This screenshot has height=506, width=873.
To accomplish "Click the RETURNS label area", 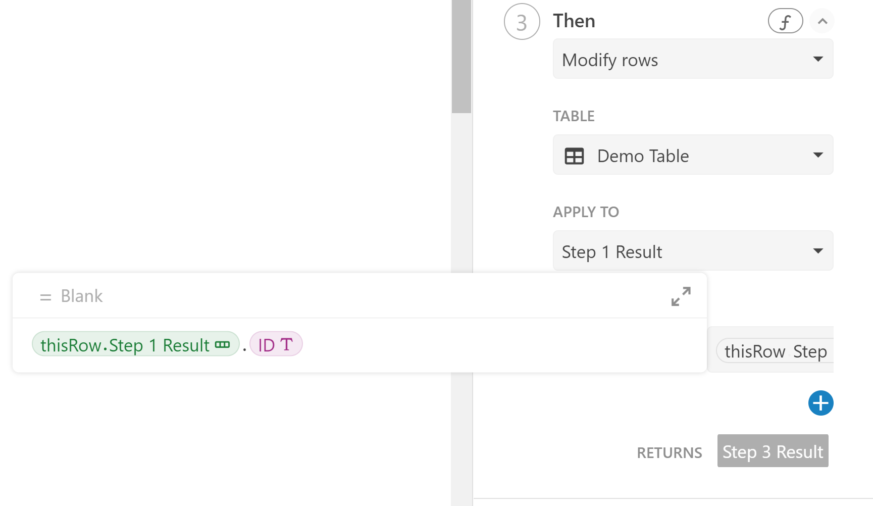I will tap(669, 452).
